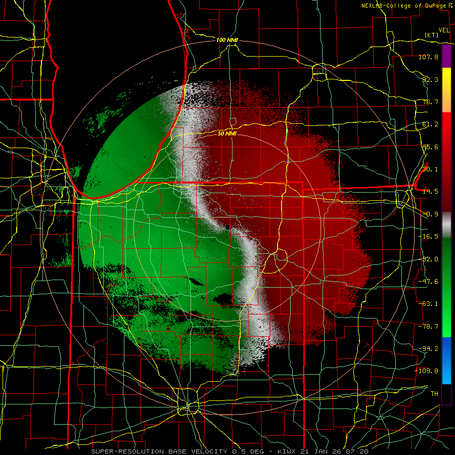
Task: Click the 100 NMI range ring label
Action: pyautogui.click(x=227, y=40)
